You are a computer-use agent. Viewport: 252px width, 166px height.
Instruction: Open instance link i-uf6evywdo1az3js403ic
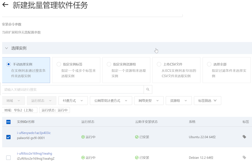pyautogui.click(x=34, y=133)
